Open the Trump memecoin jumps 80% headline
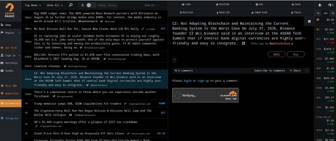Image resolution: width=336 pixels, height=141 pixels. 77,103
